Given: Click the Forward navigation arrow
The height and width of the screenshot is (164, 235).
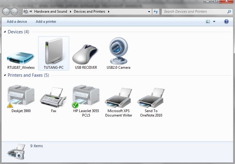Looking at the screenshot, I should (14, 12).
